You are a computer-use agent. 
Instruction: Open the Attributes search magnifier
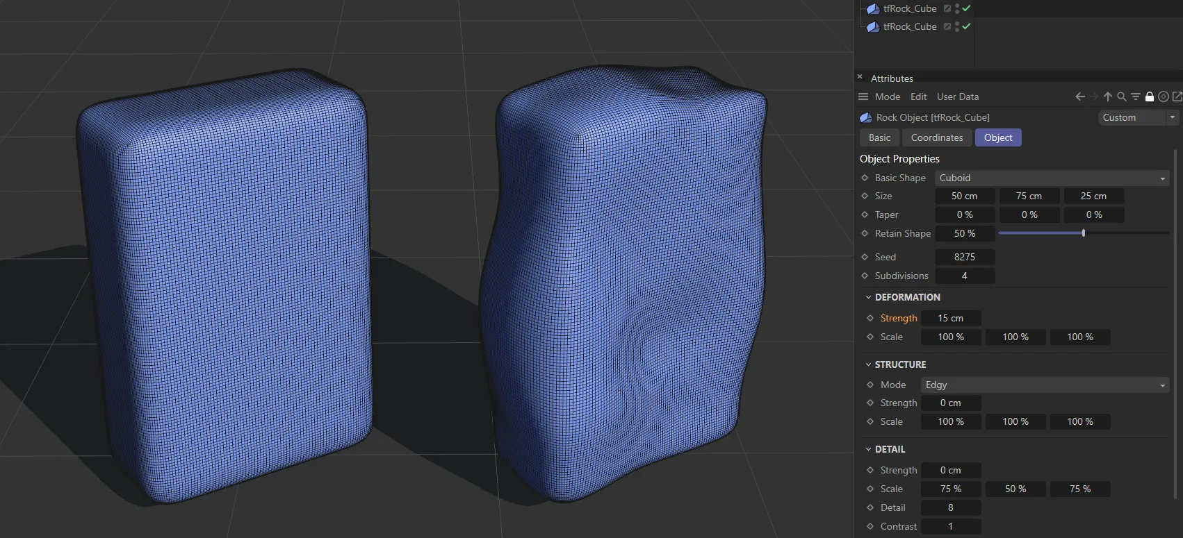[1122, 96]
